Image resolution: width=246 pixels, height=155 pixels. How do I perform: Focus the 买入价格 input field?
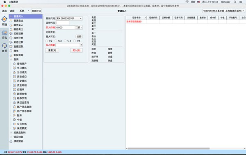(x=65, y=27)
